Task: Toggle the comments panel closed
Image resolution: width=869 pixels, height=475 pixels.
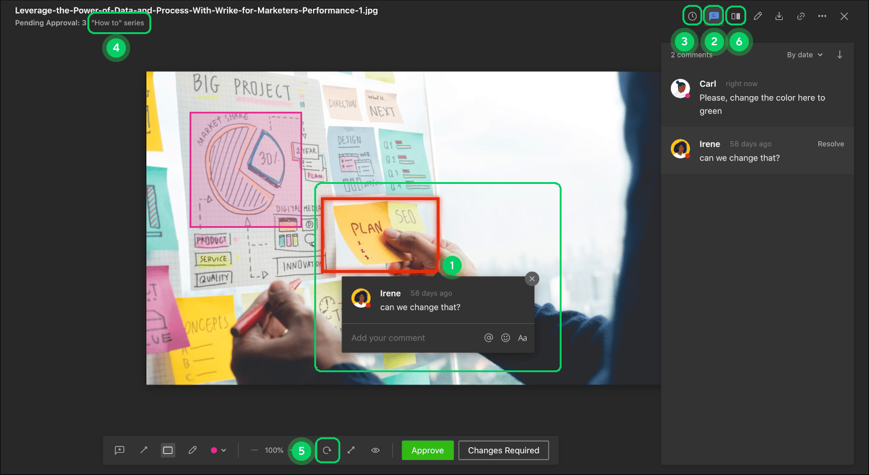Action: (713, 15)
